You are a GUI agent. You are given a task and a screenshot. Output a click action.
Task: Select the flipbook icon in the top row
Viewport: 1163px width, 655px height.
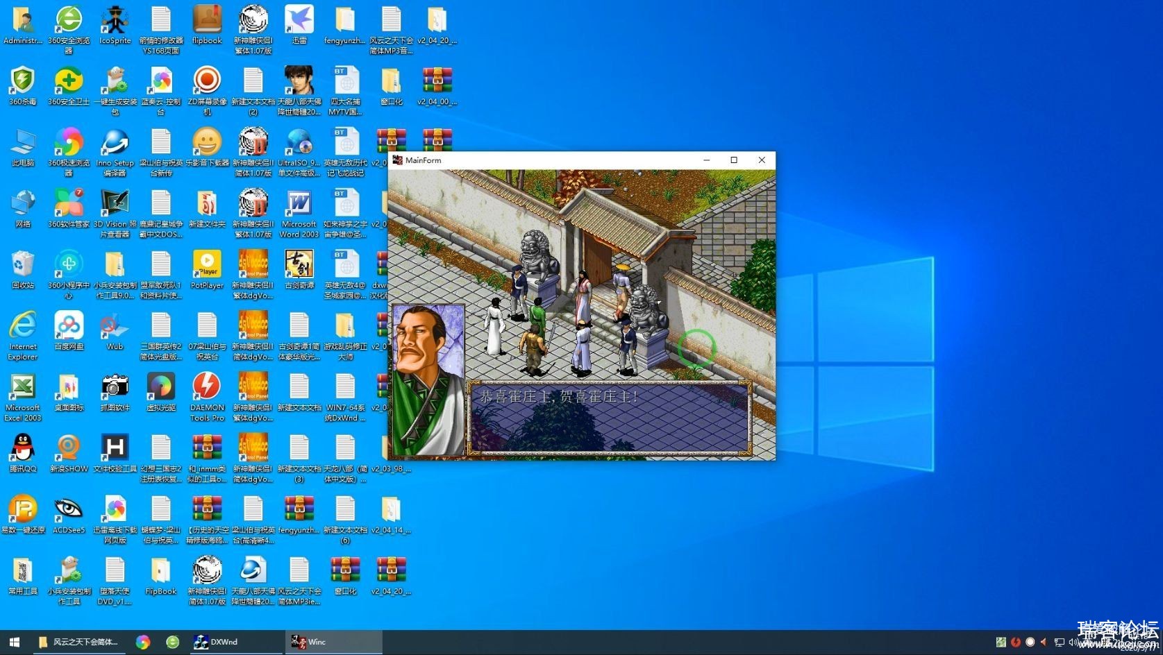[207, 25]
